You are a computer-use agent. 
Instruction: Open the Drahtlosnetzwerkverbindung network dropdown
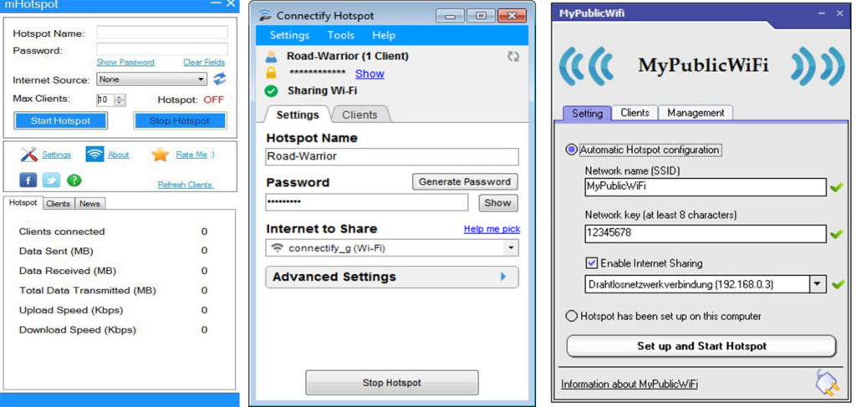tap(705, 284)
